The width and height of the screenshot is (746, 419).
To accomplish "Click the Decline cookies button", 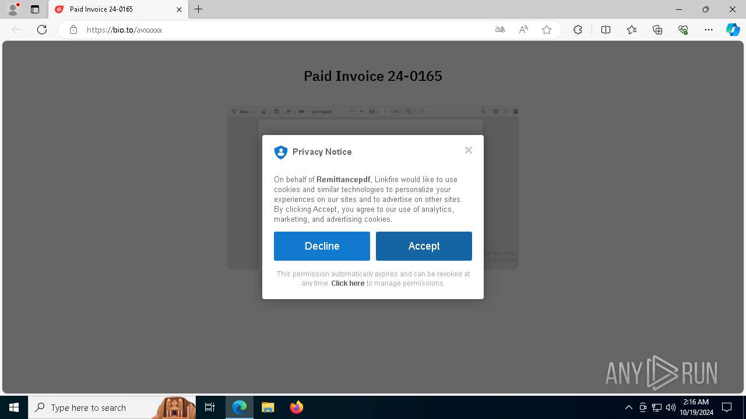I will coord(322,246).
